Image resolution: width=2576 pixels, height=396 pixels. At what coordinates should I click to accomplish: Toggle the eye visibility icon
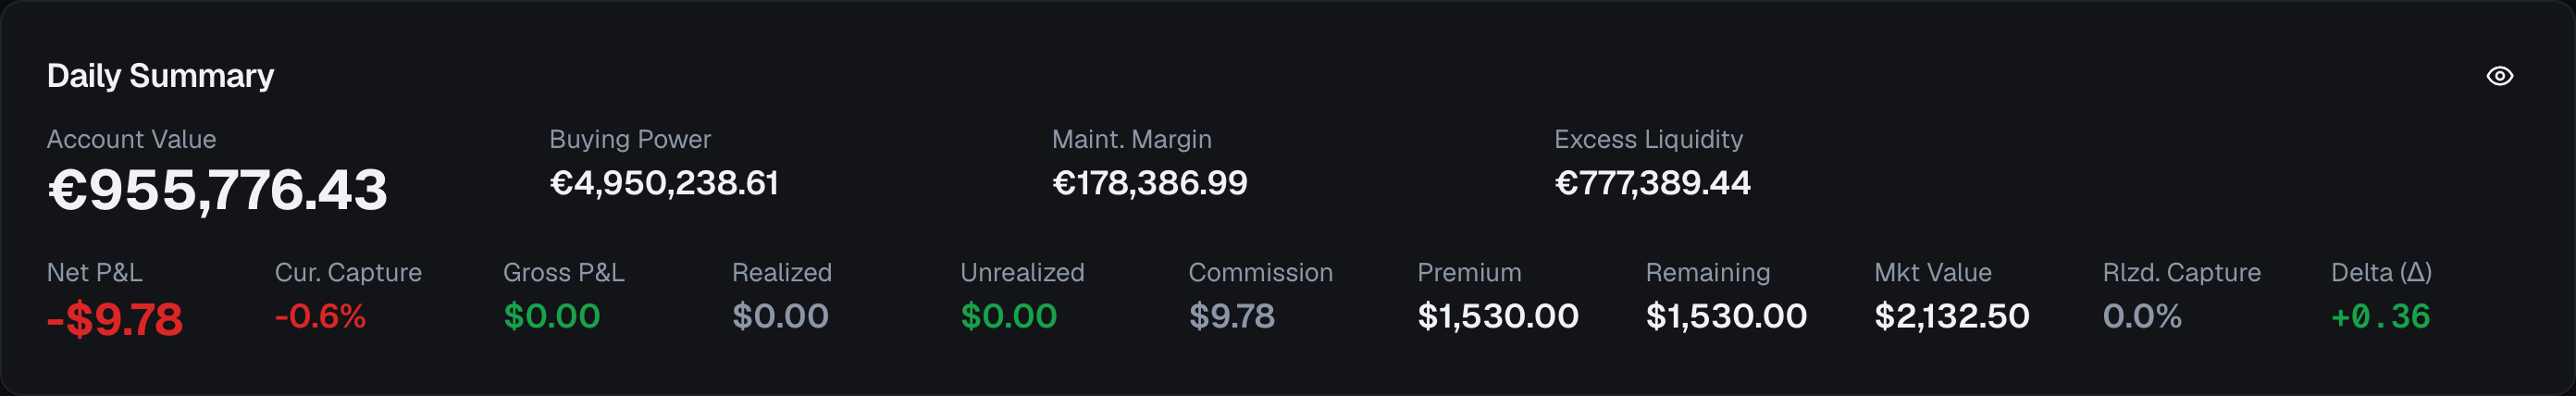(2499, 76)
